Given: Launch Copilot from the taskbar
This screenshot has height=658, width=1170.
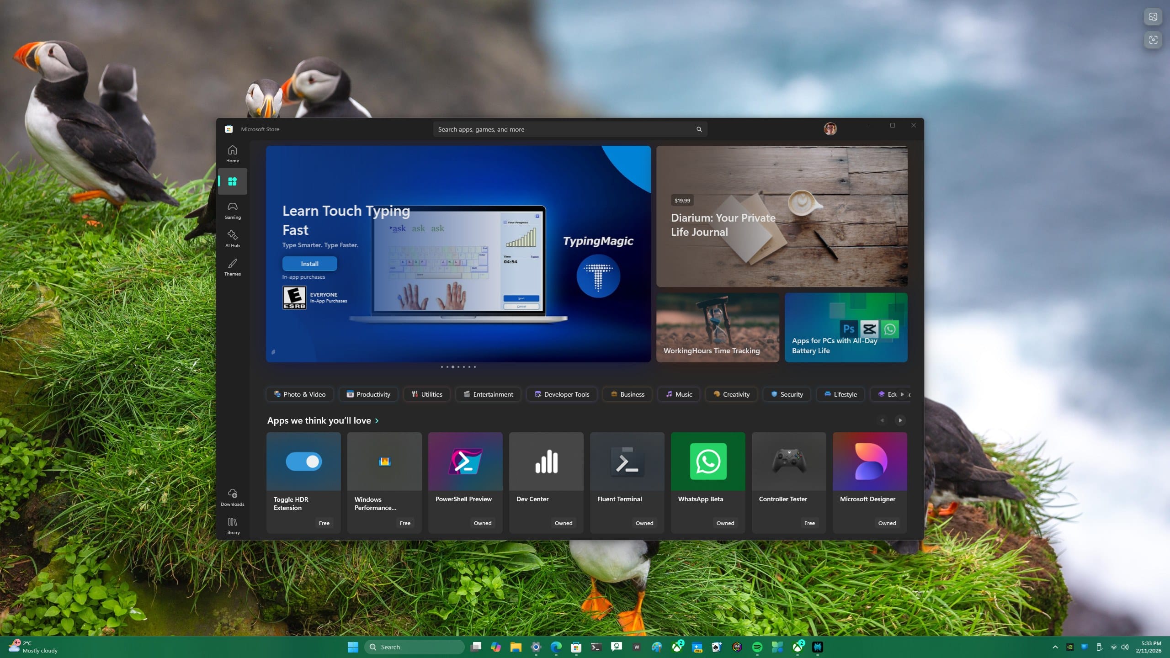Looking at the screenshot, I should pos(496,647).
